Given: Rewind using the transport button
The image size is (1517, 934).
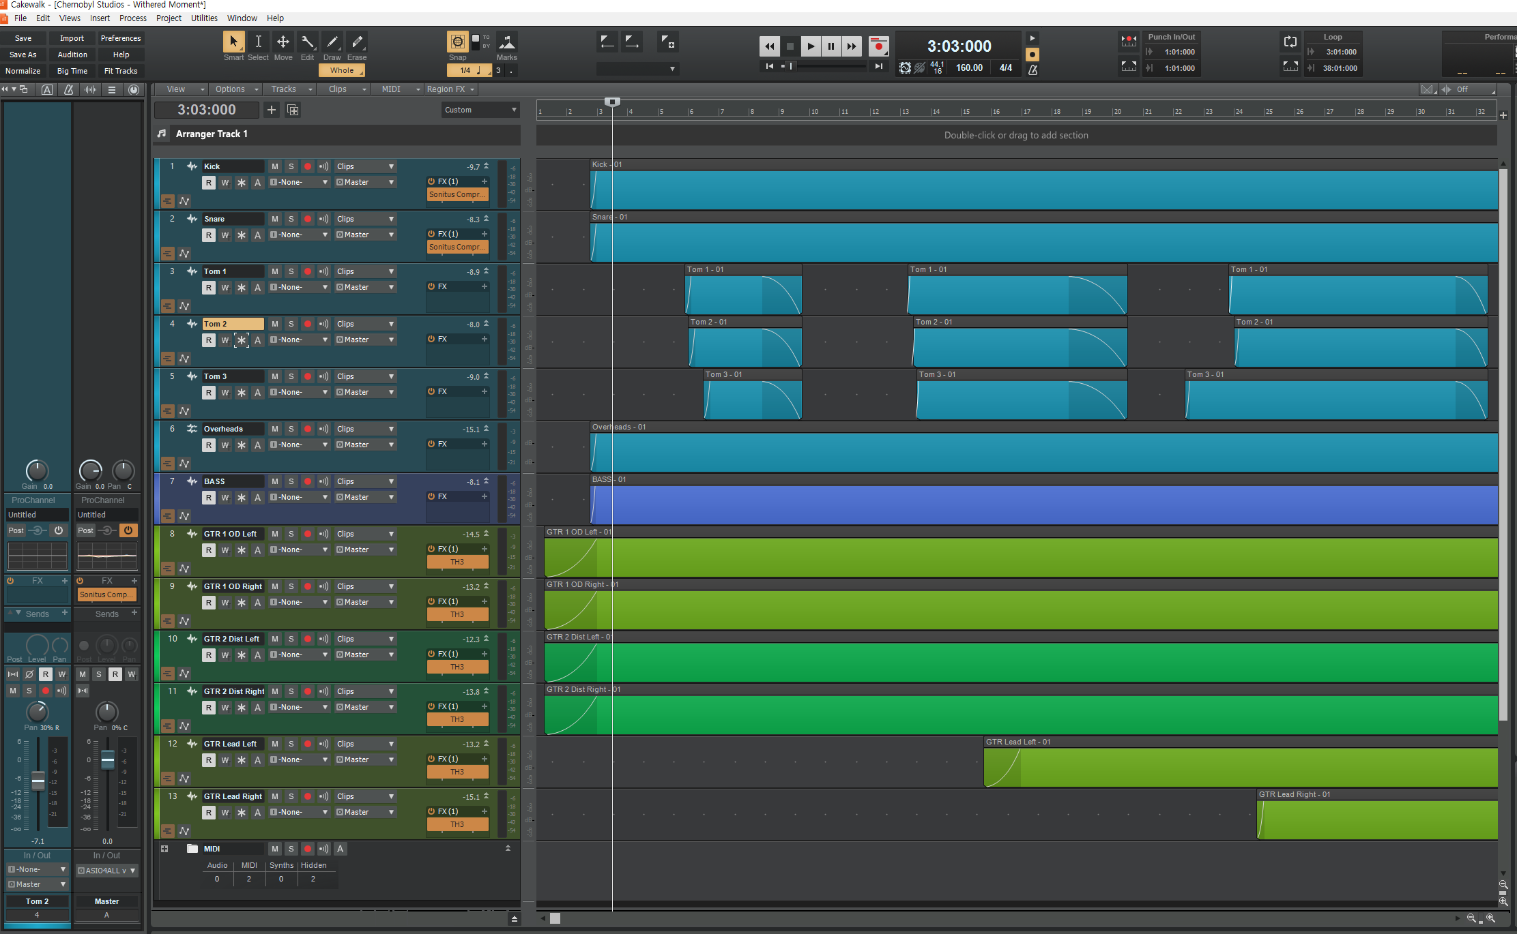Looking at the screenshot, I should pos(769,46).
